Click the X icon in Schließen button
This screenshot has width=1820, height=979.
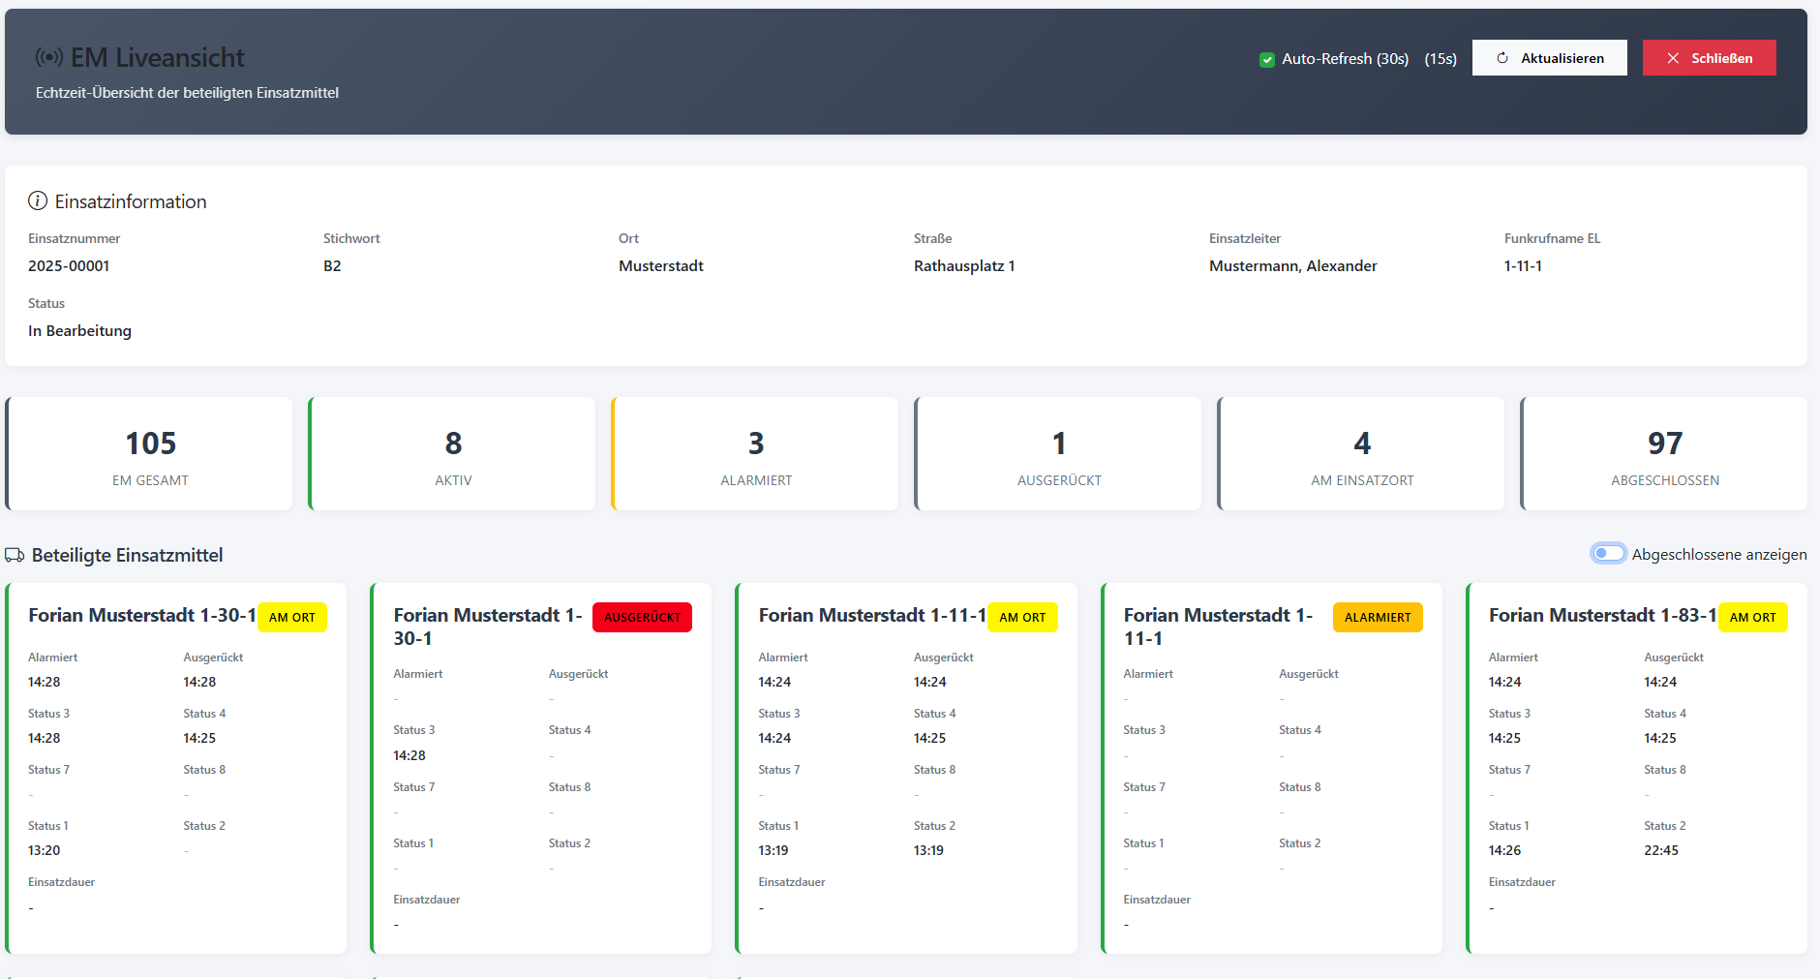(1673, 58)
